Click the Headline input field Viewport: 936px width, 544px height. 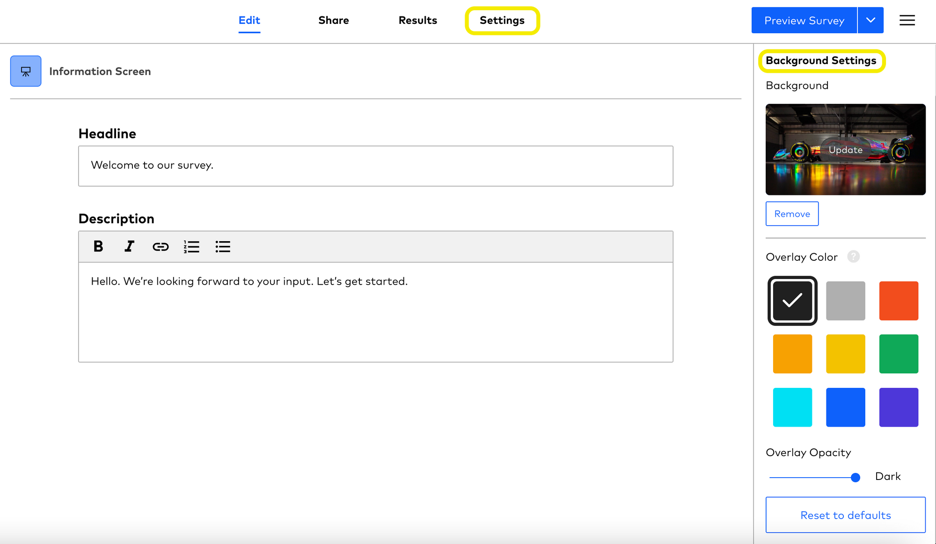(376, 165)
